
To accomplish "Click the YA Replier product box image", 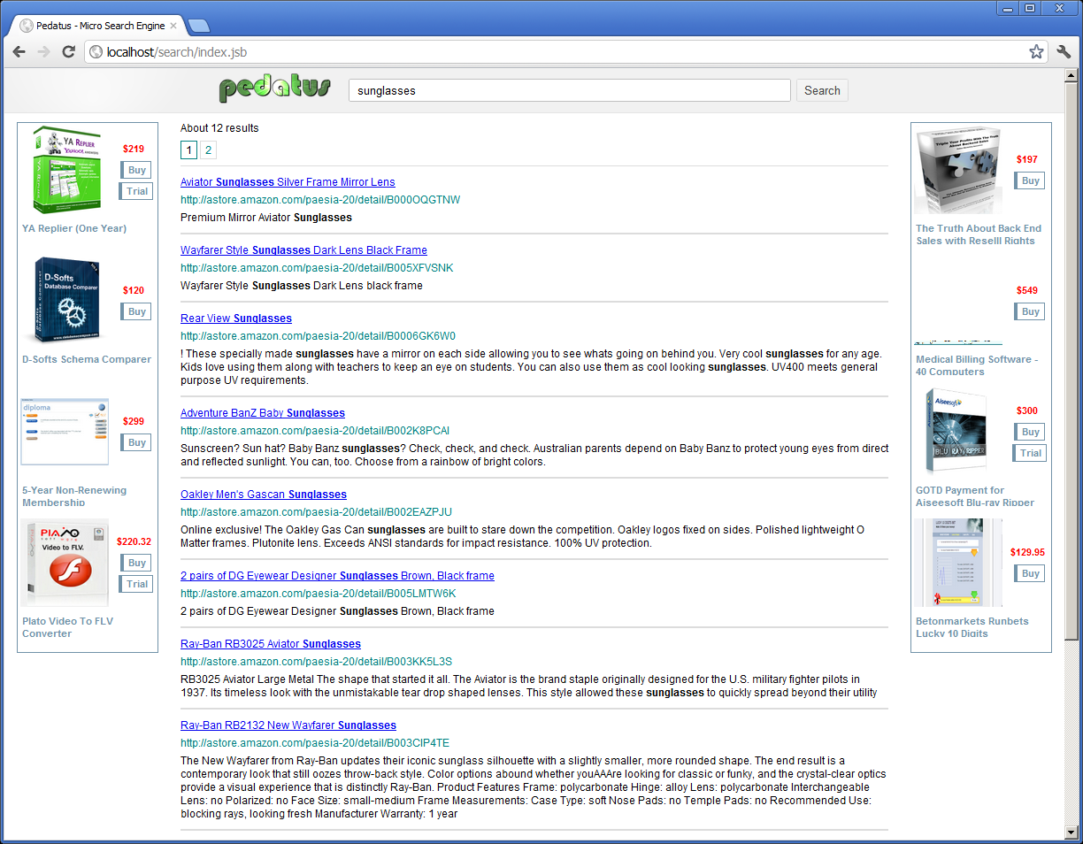I will click(66, 170).
